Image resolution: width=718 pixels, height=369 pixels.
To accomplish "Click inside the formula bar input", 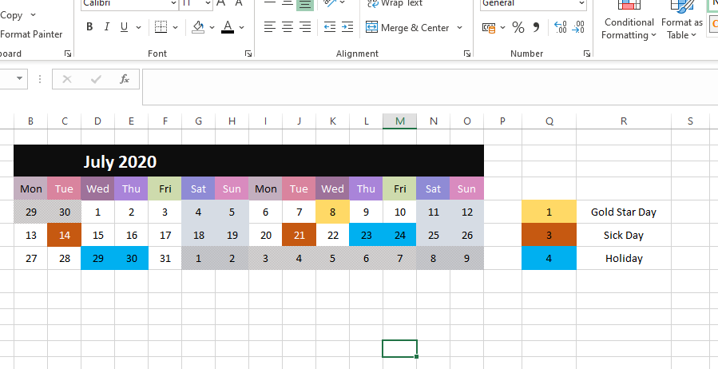I will (x=430, y=87).
